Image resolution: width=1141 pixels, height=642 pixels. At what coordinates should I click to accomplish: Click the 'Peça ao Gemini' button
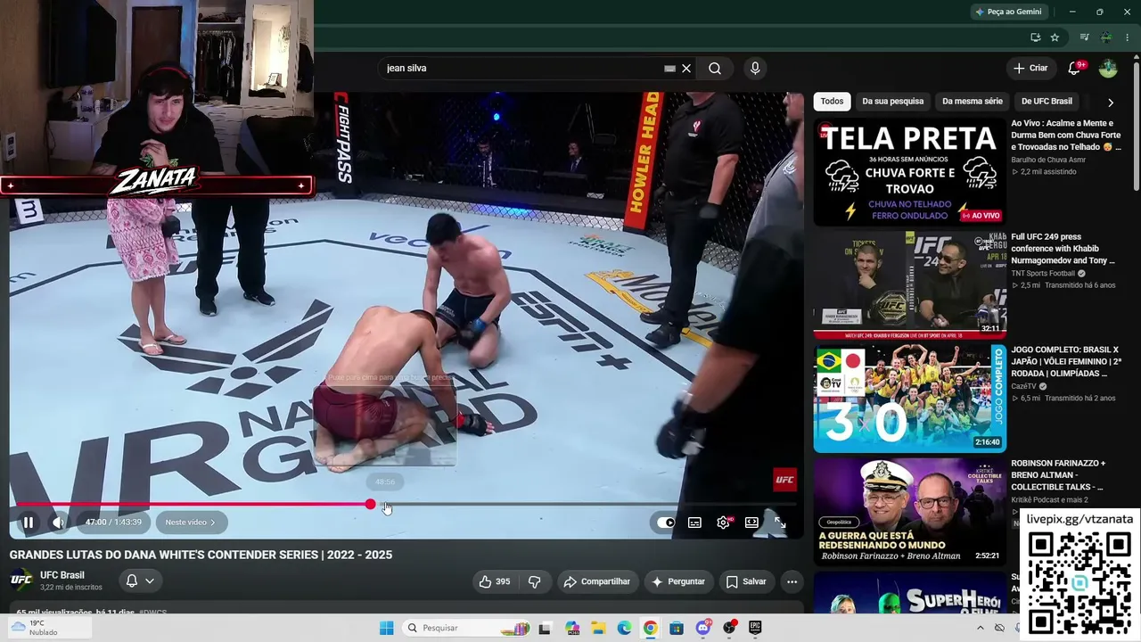(x=1008, y=12)
